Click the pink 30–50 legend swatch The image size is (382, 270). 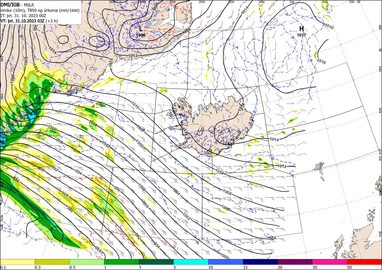coord(330,262)
